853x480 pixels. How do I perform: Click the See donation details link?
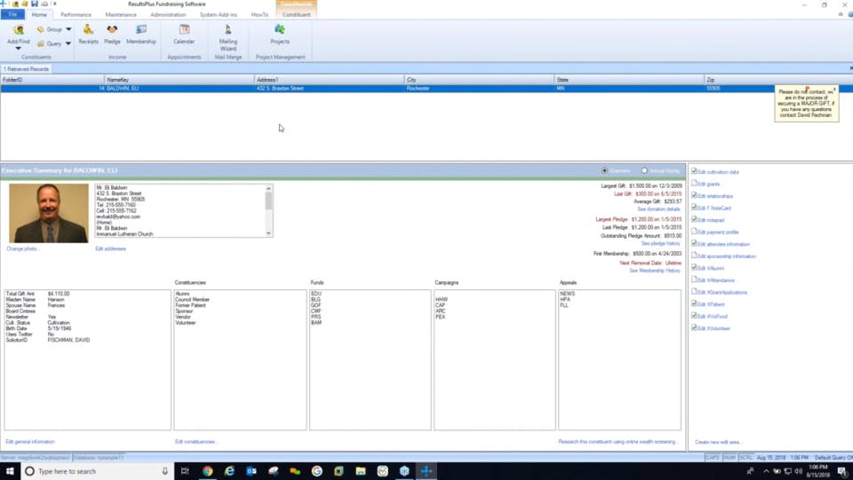tap(658, 209)
